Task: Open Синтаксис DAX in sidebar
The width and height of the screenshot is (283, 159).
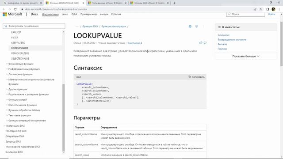Action: click(x=14, y=152)
